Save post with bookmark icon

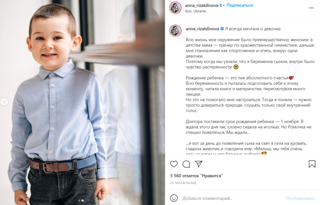(312, 164)
